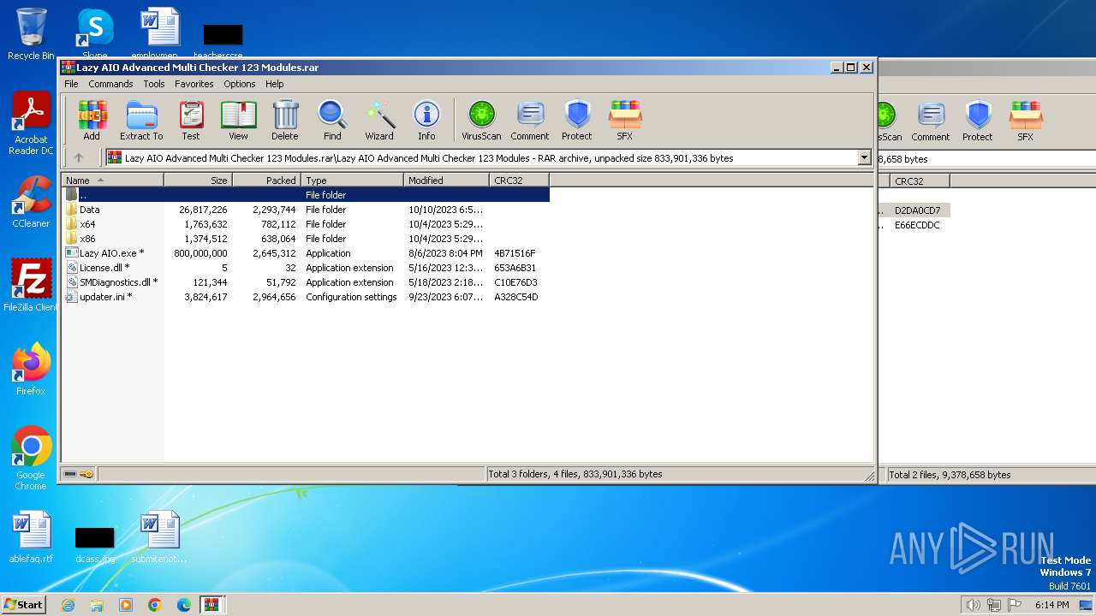Screen dimensions: 1096x616
Task: Click the Comment toolbar icon
Action: coord(530,120)
